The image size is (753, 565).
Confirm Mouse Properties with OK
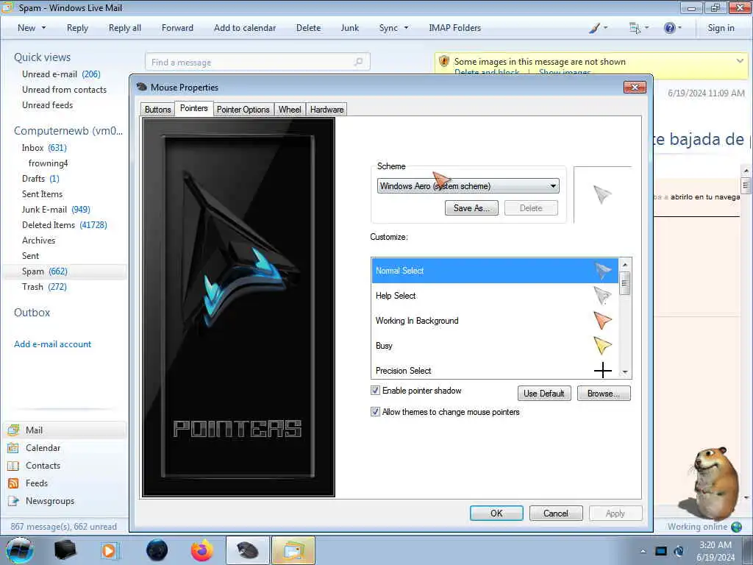(x=496, y=513)
